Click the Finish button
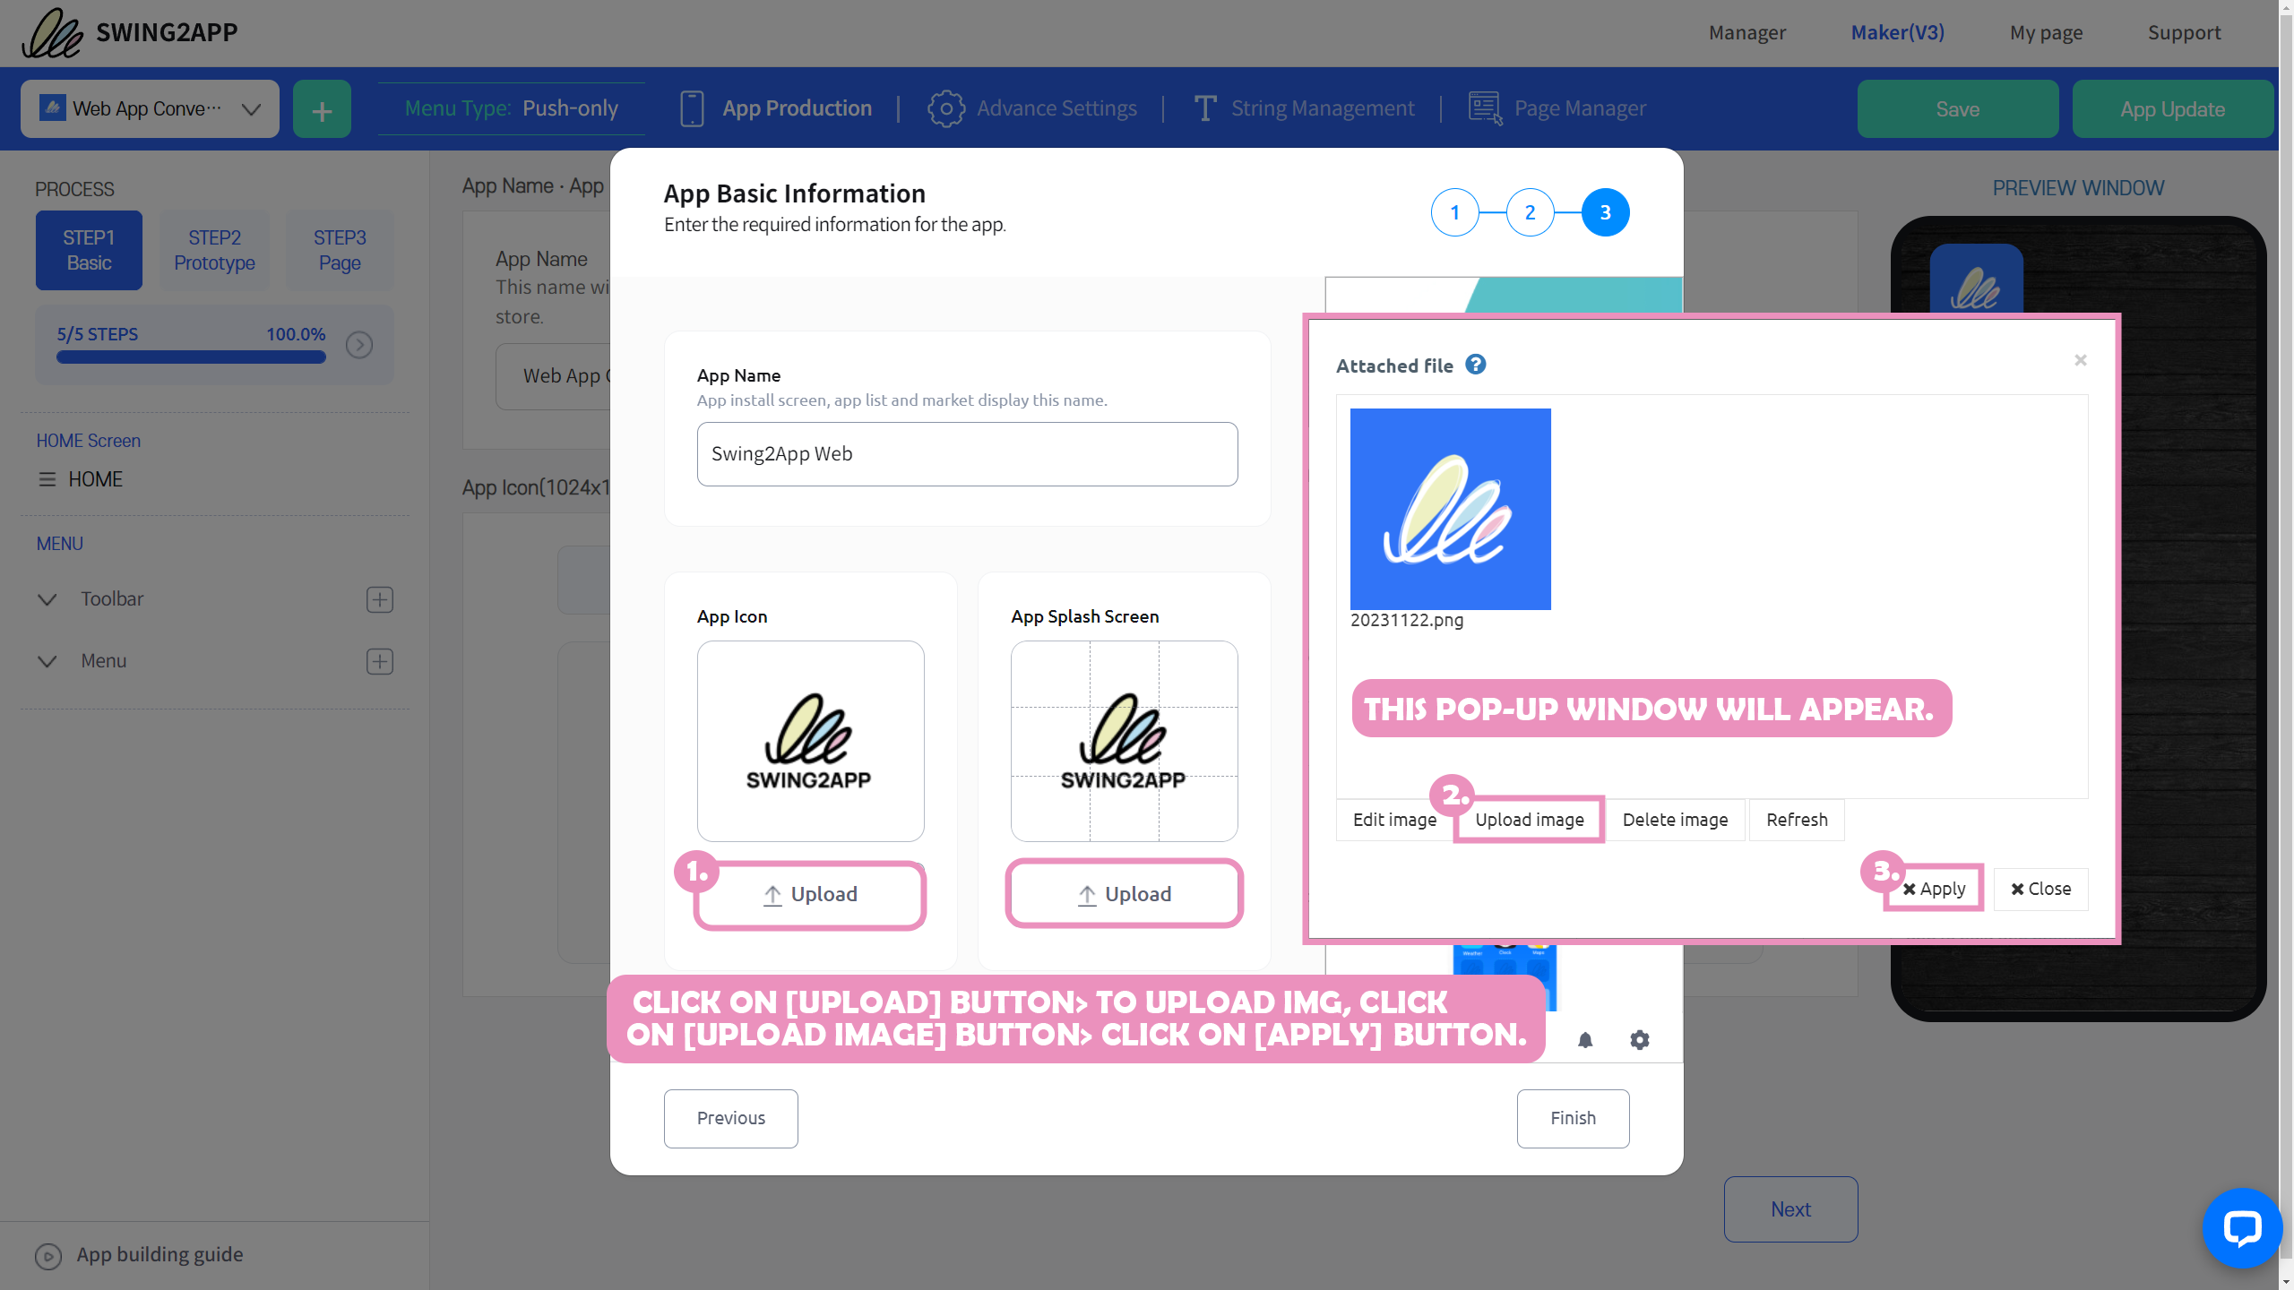The image size is (2294, 1290). tap(1573, 1118)
